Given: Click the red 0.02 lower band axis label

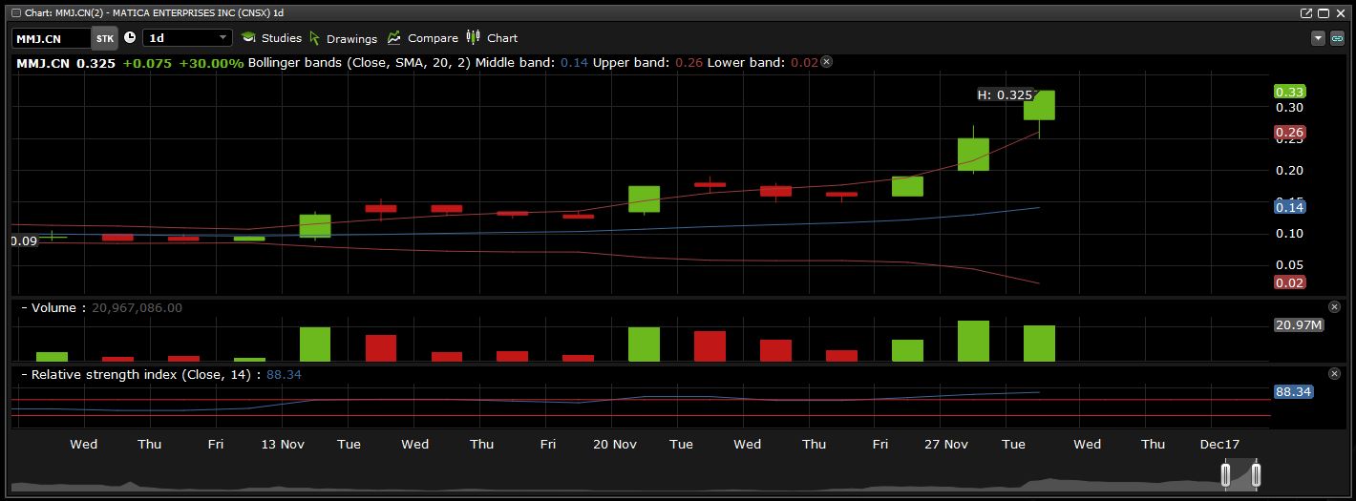Looking at the screenshot, I should click(1290, 282).
